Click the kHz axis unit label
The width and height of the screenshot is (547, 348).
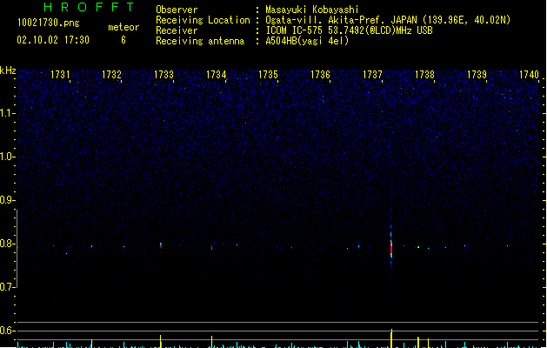[8, 70]
